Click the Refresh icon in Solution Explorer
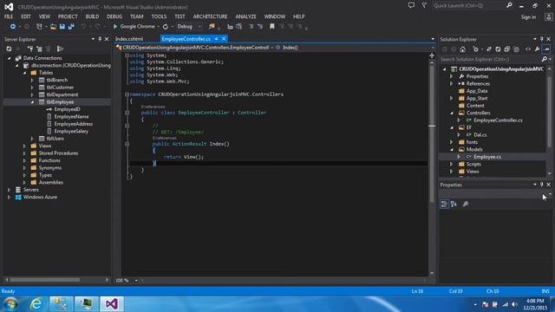This screenshot has width=555, height=312. [x=498, y=49]
